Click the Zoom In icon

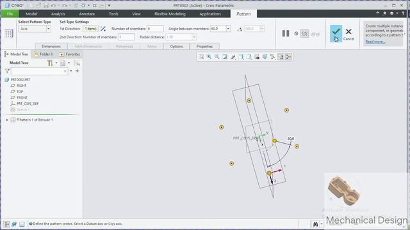(209, 57)
